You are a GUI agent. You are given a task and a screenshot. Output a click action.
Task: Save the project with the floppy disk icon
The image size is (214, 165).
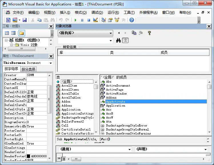[25, 20]
